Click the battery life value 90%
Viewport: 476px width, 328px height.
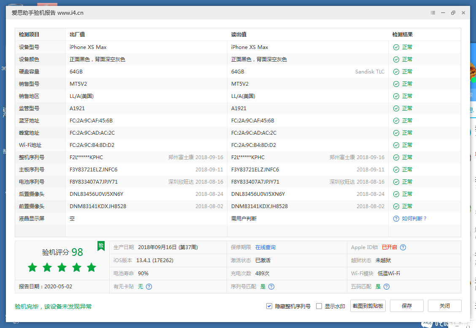pyautogui.click(x=143, y=274)
